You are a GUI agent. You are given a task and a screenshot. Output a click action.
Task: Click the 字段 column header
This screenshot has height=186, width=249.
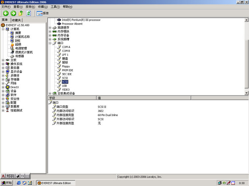coord(72,98)
